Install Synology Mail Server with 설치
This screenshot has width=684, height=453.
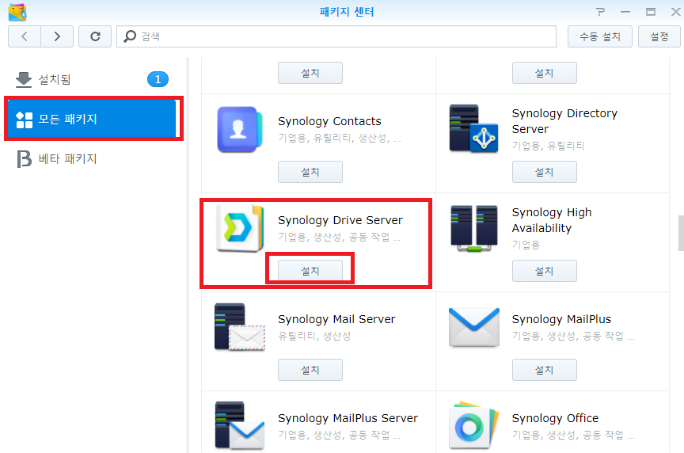tap(310, 370)
